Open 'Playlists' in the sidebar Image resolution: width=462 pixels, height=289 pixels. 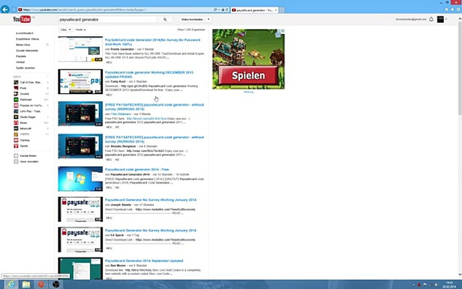click(21, 56)
